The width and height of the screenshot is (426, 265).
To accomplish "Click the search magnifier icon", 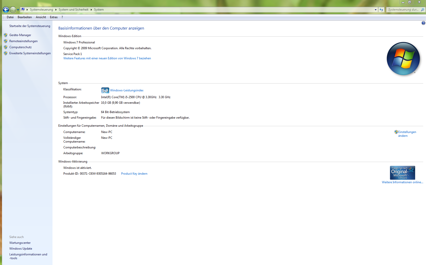I will pyautogui.click(x=422, y=10).
